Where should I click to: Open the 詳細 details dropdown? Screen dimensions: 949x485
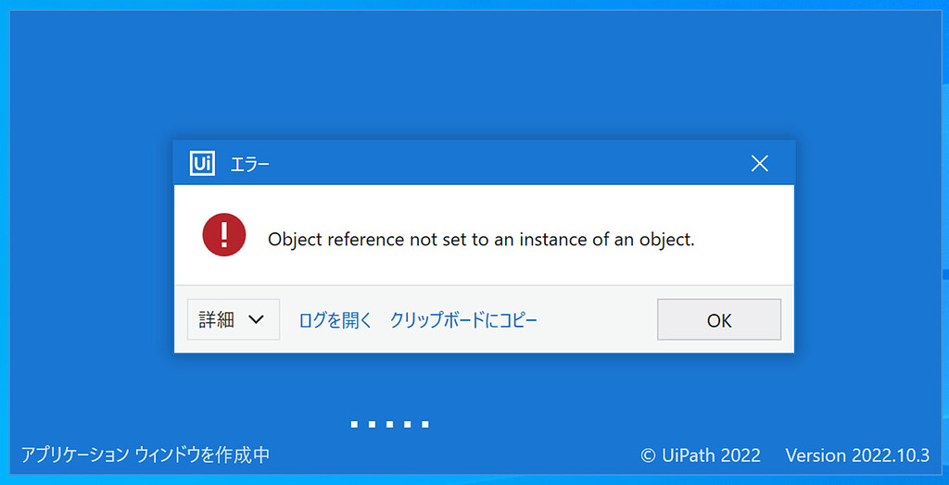coord(234,319)
